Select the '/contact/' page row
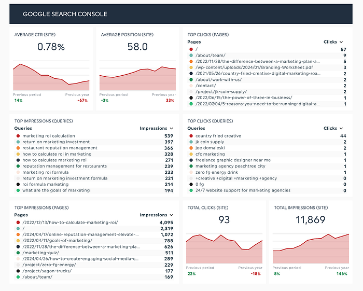Image resolution: width=363 pixels, height=291 pixels. (268, 86)
